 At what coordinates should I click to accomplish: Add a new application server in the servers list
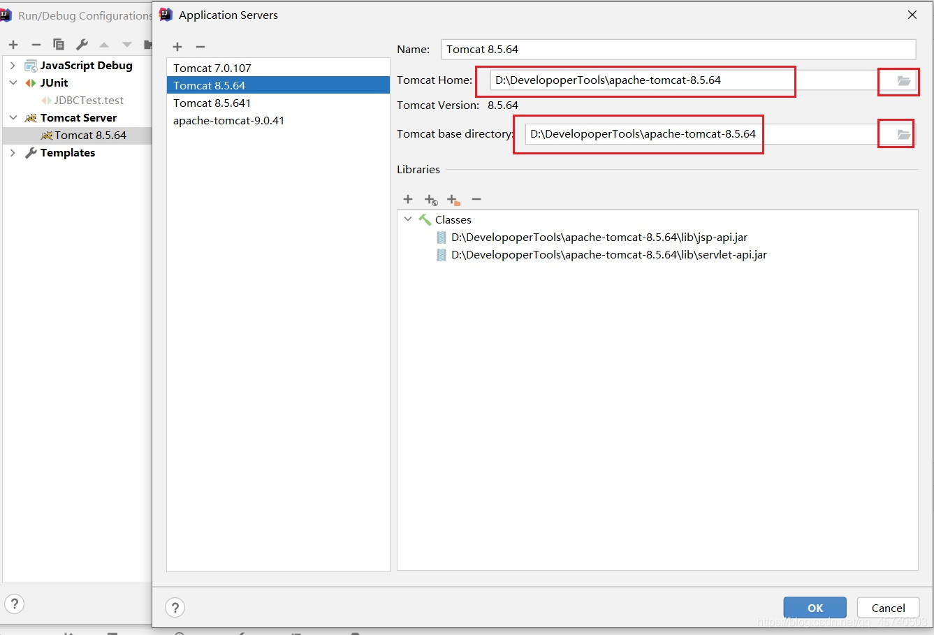177,47
